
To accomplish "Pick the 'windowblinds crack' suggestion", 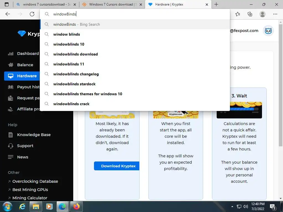I will pyautogui.click(x=135, y=104).
